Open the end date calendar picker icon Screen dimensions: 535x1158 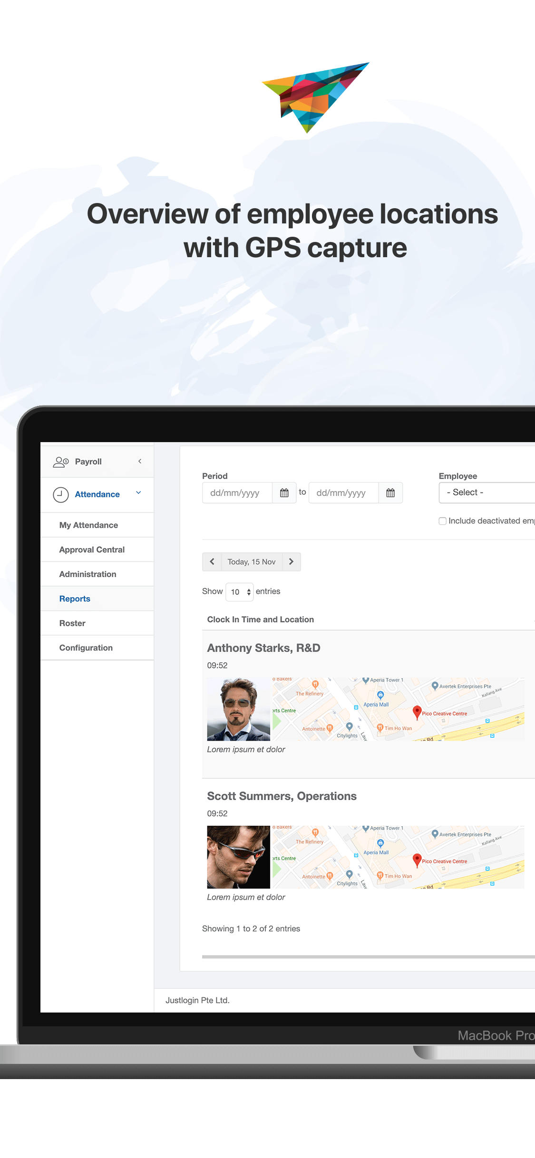point(390,493)
